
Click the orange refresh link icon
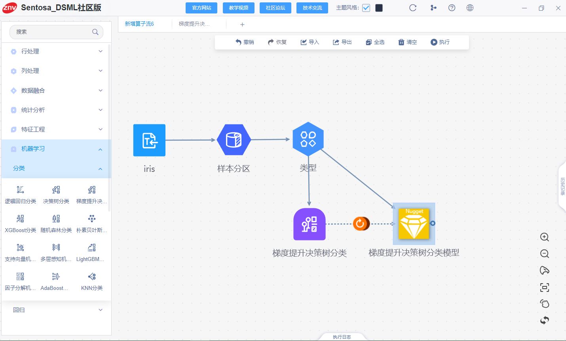click(x=361, y=224)
